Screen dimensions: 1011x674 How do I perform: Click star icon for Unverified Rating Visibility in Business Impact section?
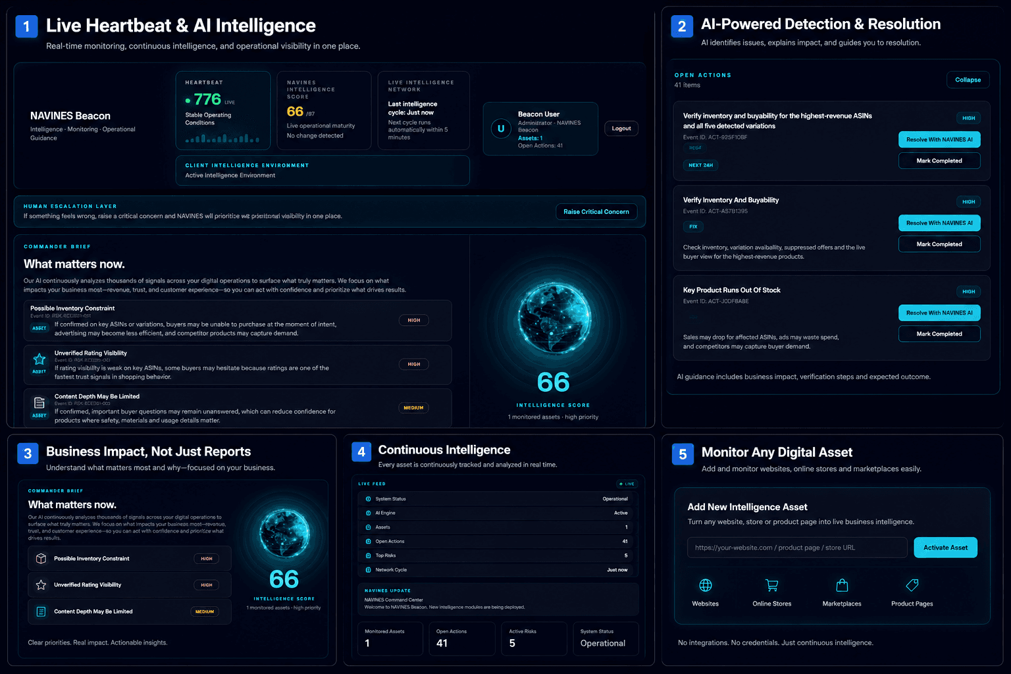41,584
